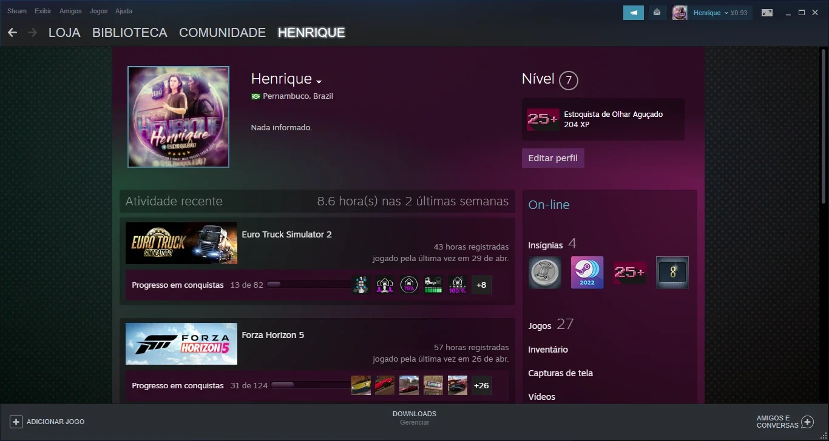Go back with the left arrow
The height and width of the screenshot is (441, 829).
[12, 33]
